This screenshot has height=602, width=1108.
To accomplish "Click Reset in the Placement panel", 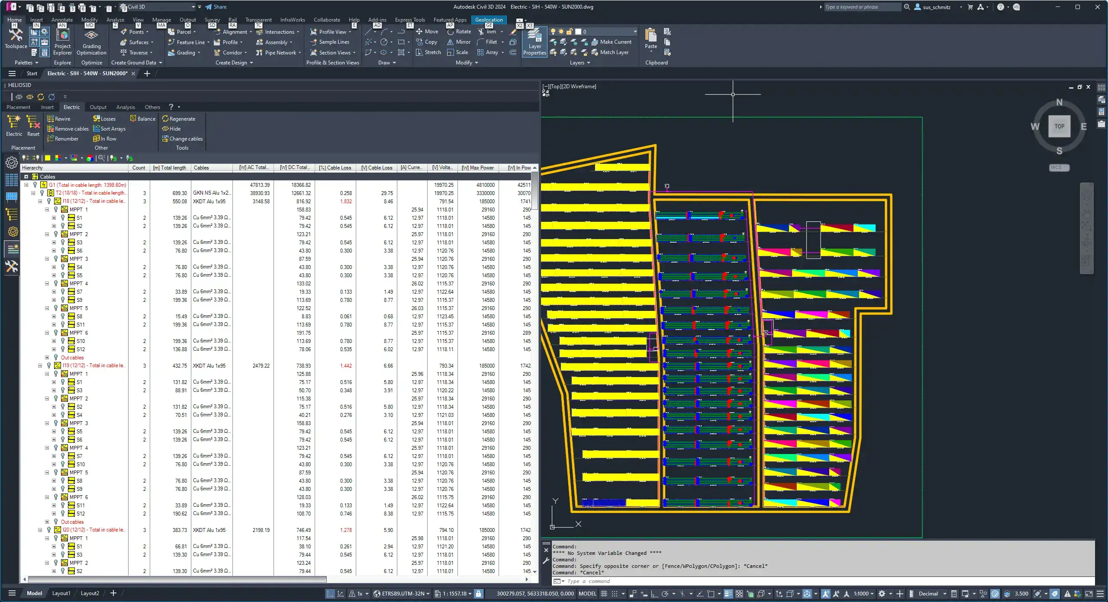I will point(33,125).
